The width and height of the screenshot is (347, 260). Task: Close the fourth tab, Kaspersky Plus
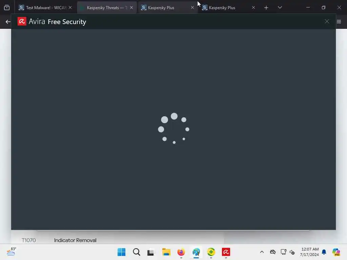click(x=253, y=7)
